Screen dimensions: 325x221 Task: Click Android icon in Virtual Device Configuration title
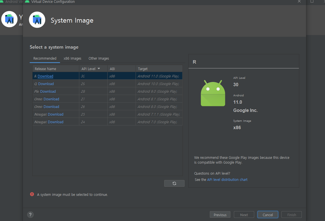[27, 1]
